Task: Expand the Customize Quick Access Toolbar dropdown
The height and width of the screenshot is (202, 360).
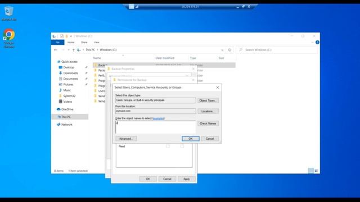Action: coord(71,36)
